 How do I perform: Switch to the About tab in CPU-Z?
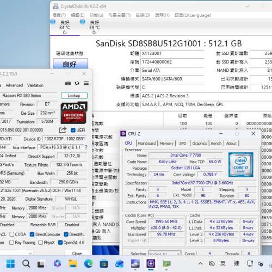pos(231,144)
